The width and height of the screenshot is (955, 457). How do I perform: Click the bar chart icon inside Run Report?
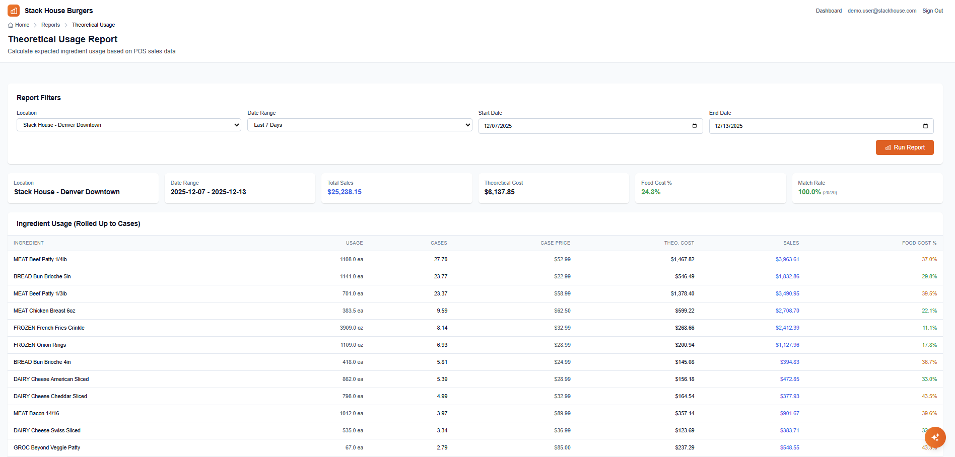tap(889, 147)
